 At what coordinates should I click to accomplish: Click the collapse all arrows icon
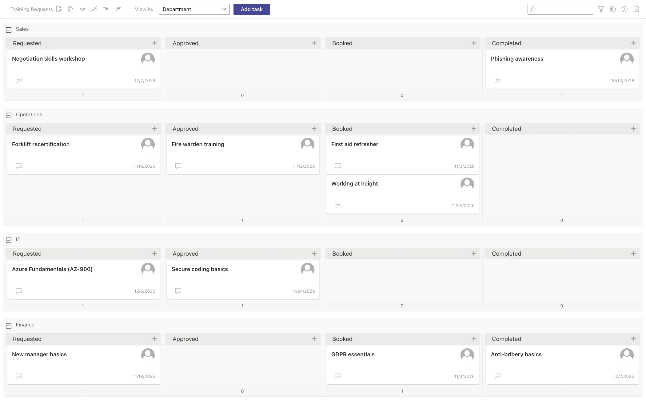[x=94, y=9]
